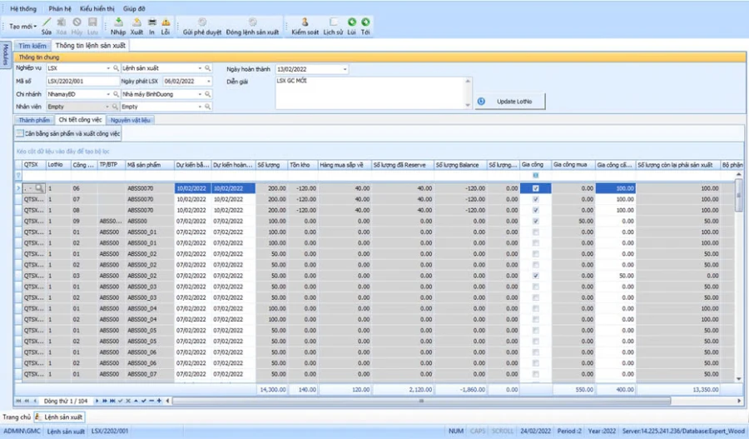Toggle Gia công checkbox for ABSS00_04 Công 02 row
The height and width of the screenshot is (439, 749).
pos(535,319)
